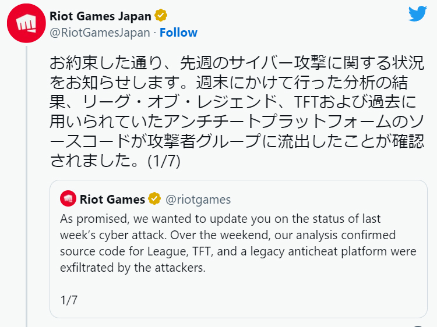437x327 pixels.
Task: Click Riot Games name in quoted tweet
Action: point(112,200)
